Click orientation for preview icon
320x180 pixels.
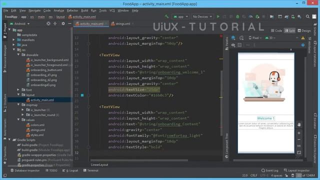[241, 38]
